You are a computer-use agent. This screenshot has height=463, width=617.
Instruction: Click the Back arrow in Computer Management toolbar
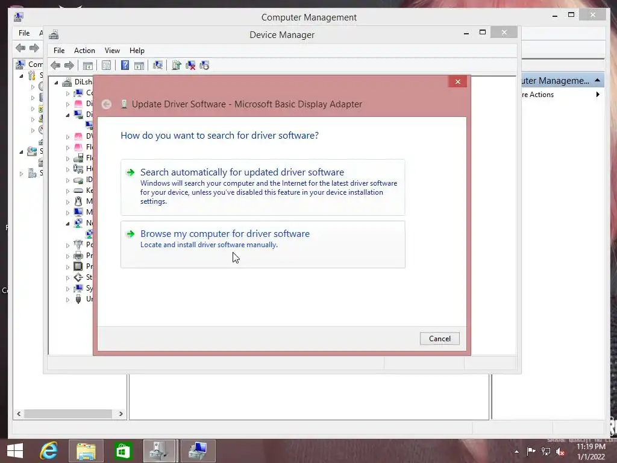[x=20, y=48]
